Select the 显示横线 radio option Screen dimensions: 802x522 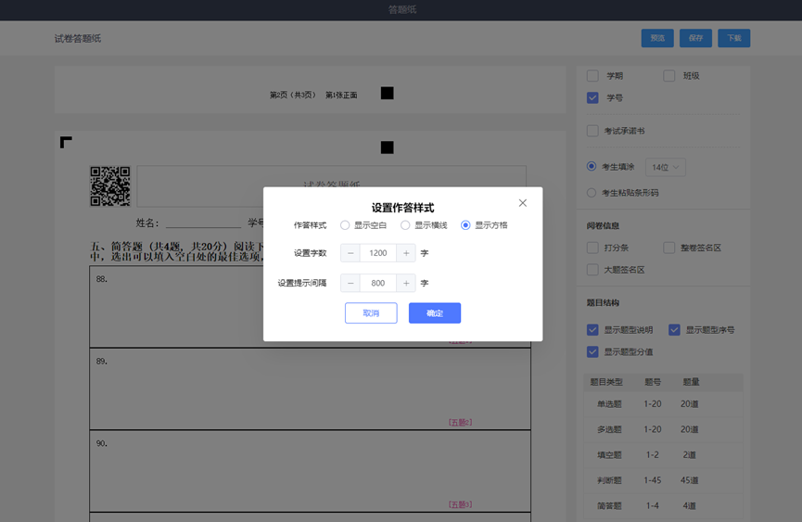[405, 225]
